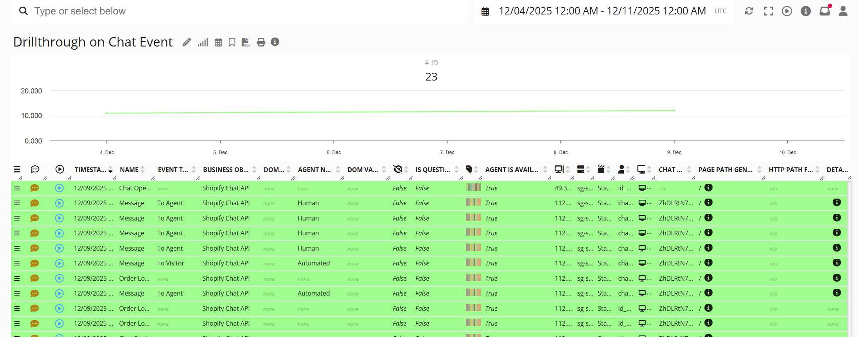Enter fullscreen mode
This screenshot has width=857, height=337.
pyautogui.click(x=768, y=11)
